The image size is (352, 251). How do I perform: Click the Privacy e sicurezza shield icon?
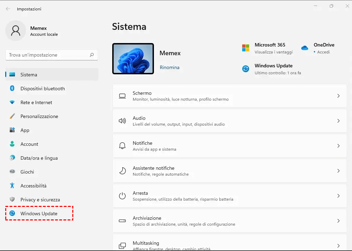pyautogui.click(x=12, y=200)
